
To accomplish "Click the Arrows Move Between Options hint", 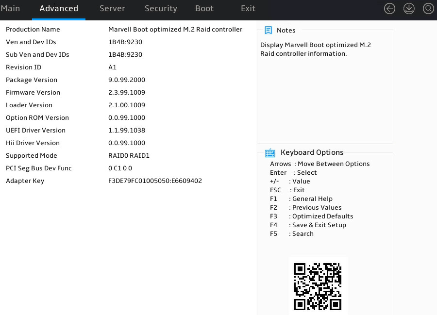I will (319, 164).
